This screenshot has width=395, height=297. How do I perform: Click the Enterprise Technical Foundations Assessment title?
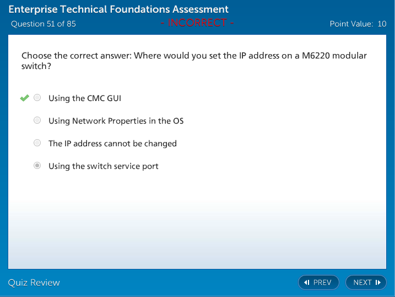pos(118,9)
